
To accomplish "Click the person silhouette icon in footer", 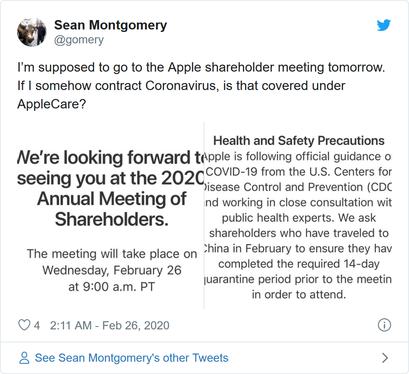I will pyautogui.click(x=25, y=358).
